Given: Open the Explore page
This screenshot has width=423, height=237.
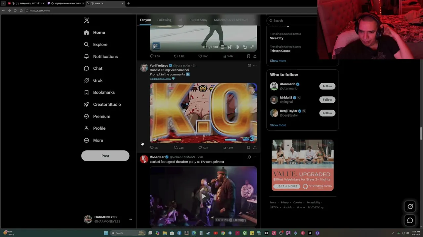Looking at the screenshot, I should click(96, 44).
